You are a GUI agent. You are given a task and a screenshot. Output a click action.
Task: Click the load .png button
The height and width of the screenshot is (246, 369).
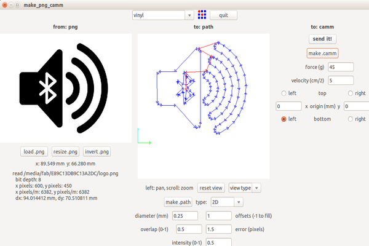click(34, 152)
